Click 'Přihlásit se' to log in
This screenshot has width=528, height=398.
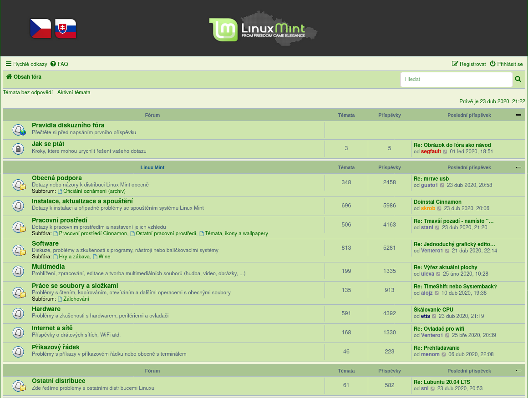click(506, 64)
